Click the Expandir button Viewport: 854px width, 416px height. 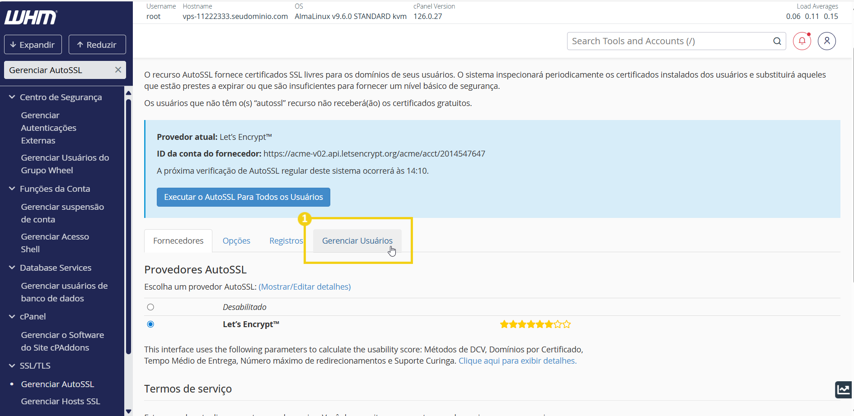click(33, 45)
